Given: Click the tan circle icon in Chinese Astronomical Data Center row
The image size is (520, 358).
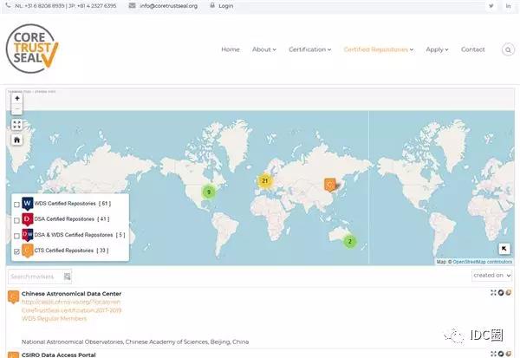Looking at the screenshot, I should [508, 292].
